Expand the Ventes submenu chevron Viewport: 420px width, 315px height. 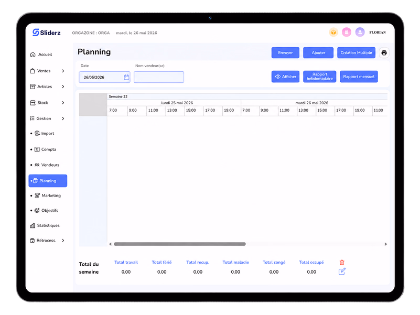pyautogui.click(x=63, y=71)
